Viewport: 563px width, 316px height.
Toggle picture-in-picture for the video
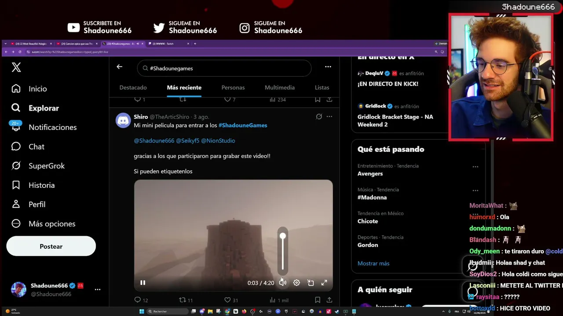(x=311, y=283)
